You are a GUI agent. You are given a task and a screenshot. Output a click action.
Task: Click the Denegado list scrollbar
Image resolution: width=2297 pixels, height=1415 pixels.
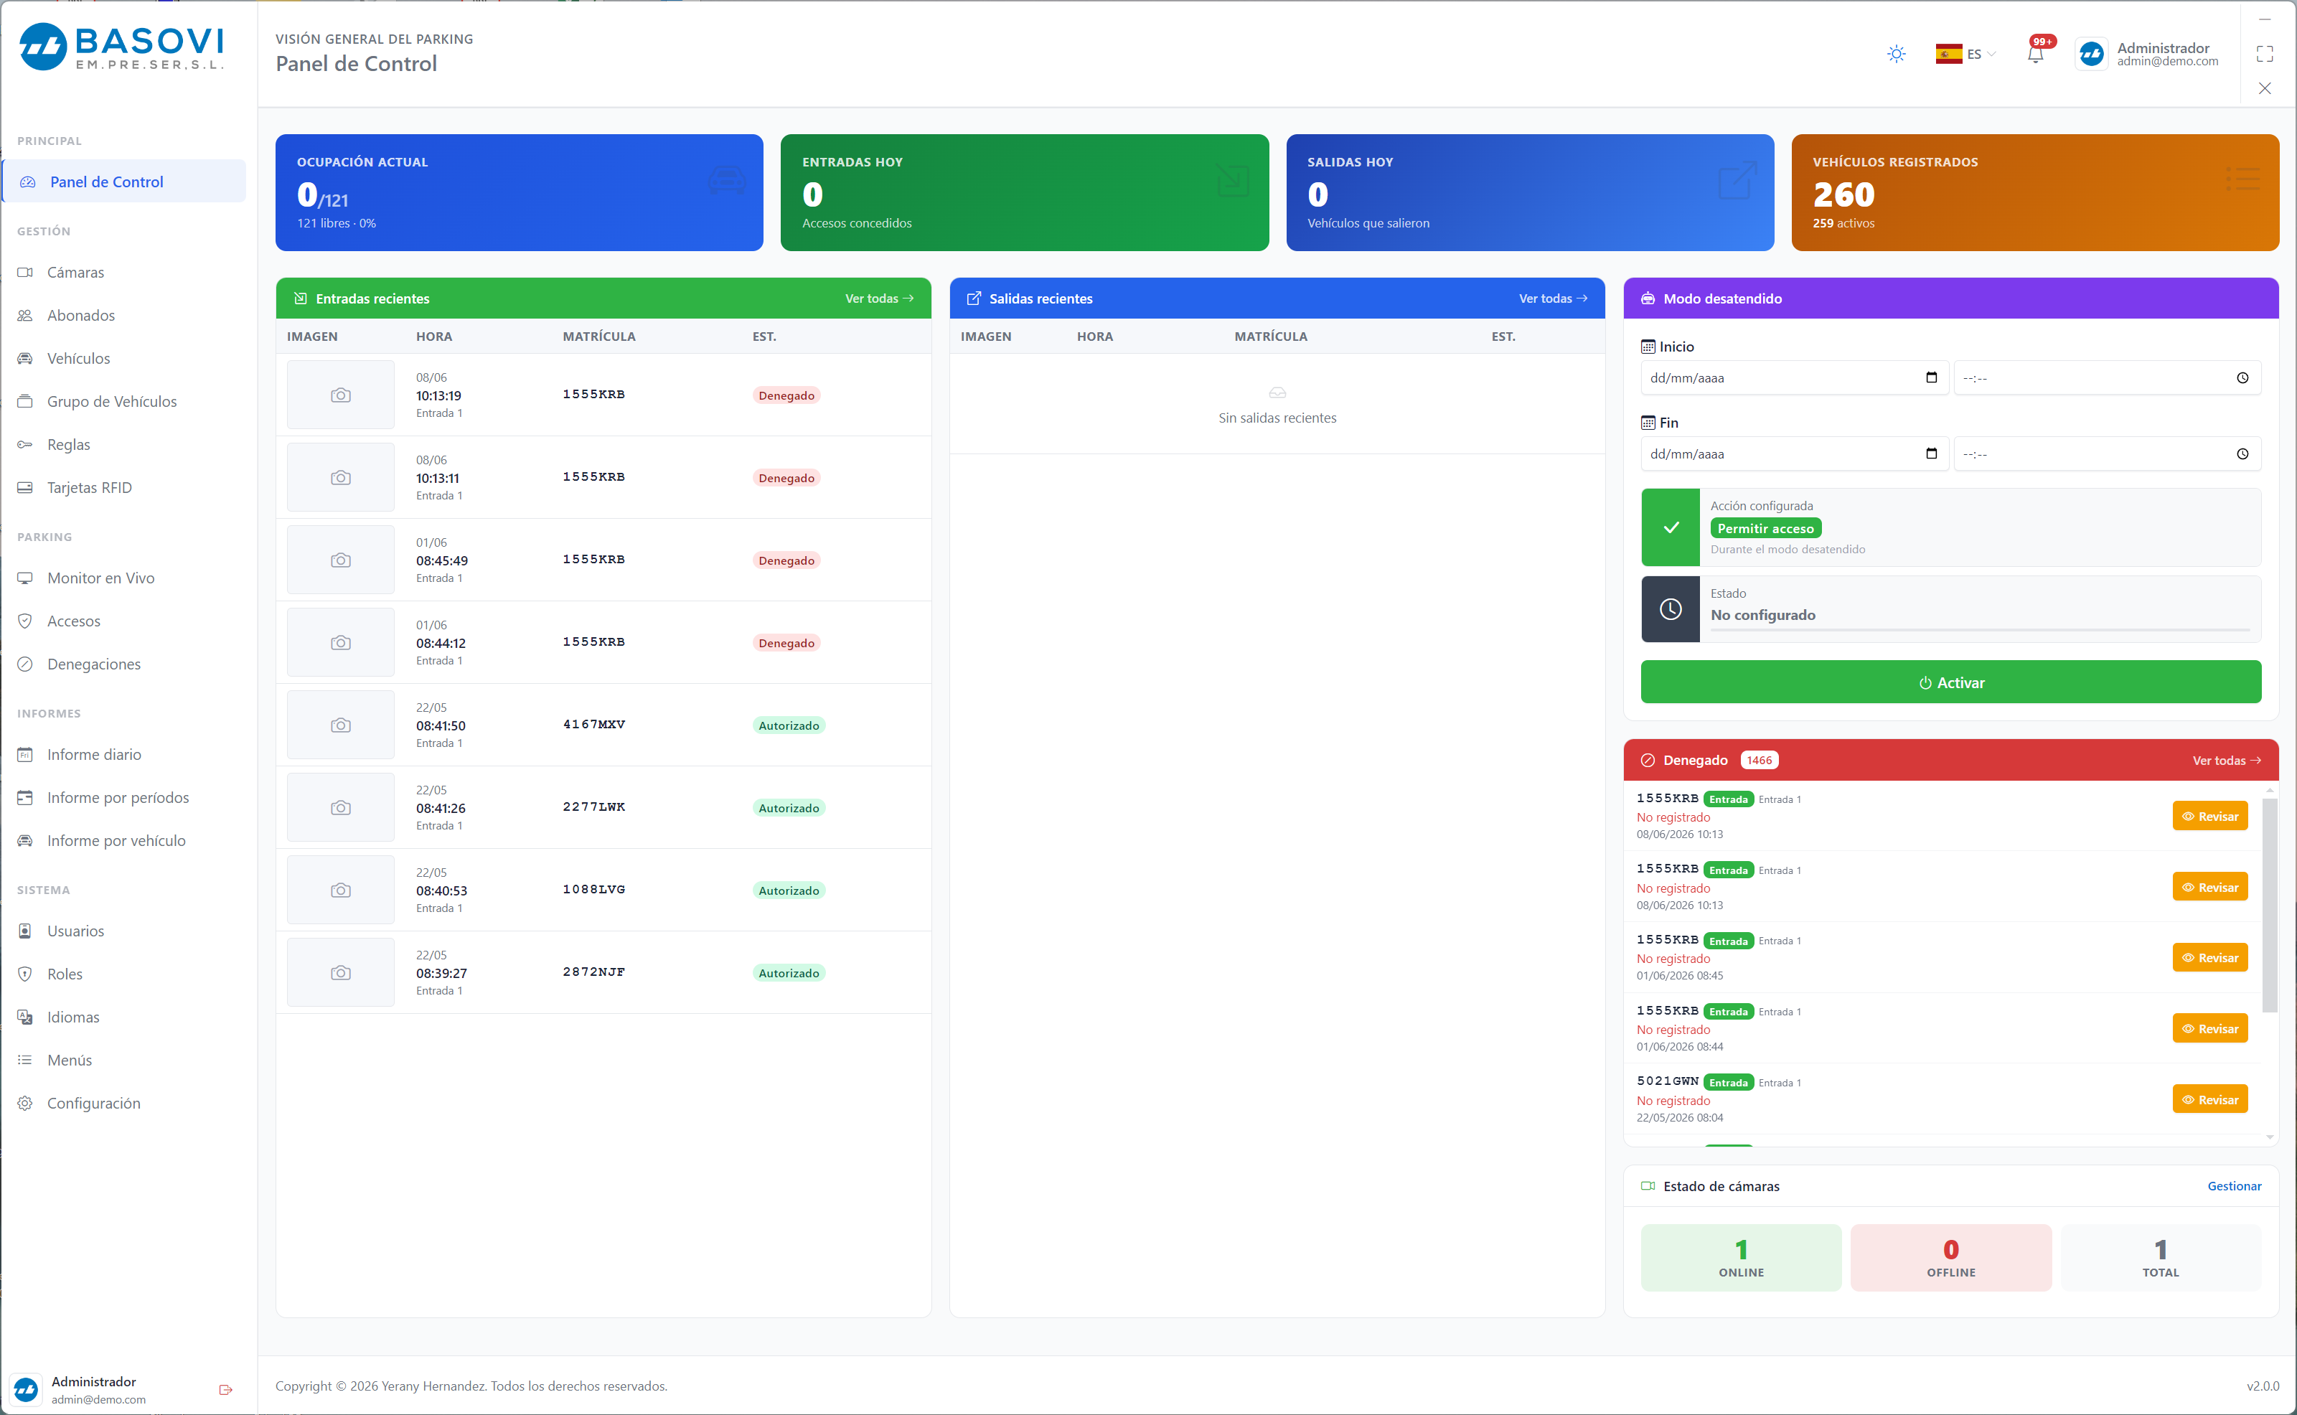click(x=2268, y=903)
